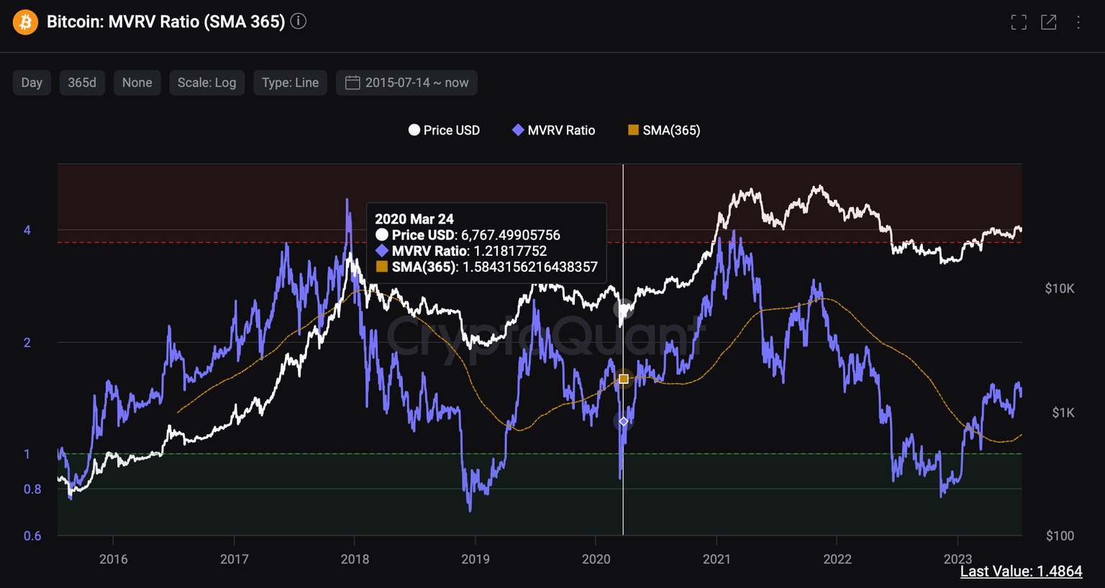Click the Last Value: 1.4864 link
Image resolution: width=1105 pixels, height=588 pixels.
click(x=1021, y=571)
